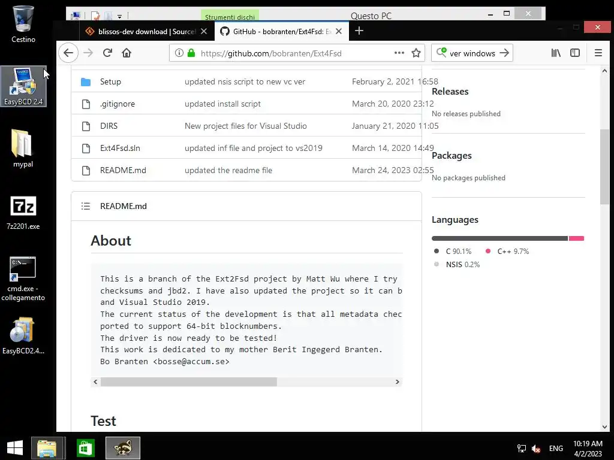Close the GitHub Ext4Fsd tab
This screenshot has width=614, height=460.
(x=339, y=31)
